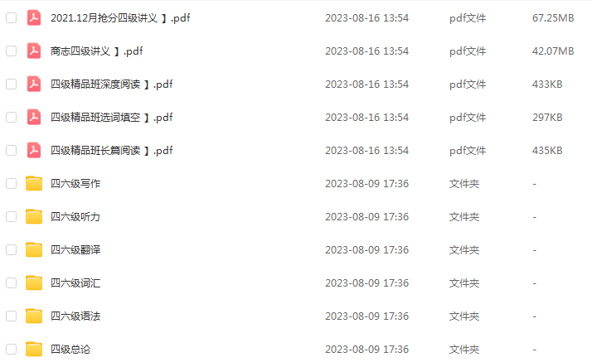Viewport: 592px width, 362px height.
Task: Click the PDF icon for 2021.12月抢分四级讲义
Action: coord(34,17)
